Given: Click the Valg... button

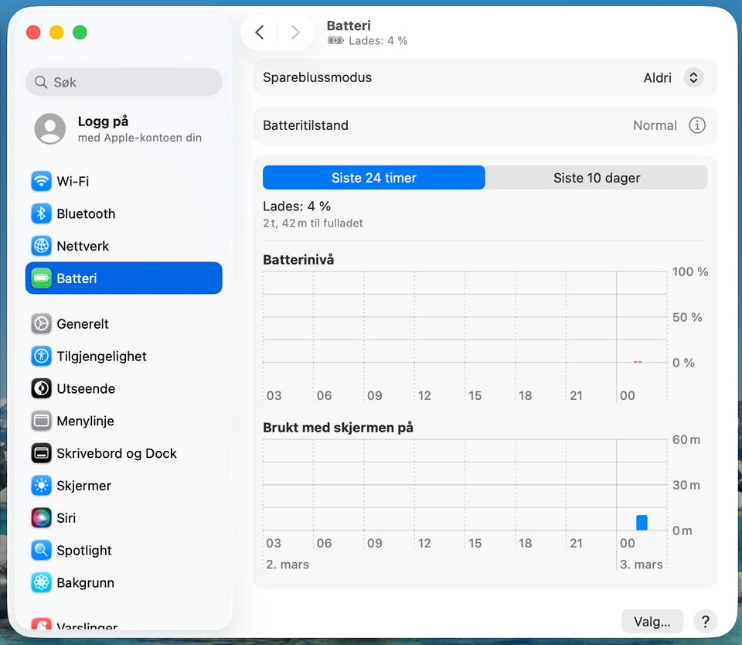Looking at the screenshot, I should point(652,621).
